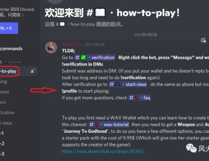Click the green checkmark verification channel mention
The width and height of the screenshot is (209, 161).
tap(95, 58)
